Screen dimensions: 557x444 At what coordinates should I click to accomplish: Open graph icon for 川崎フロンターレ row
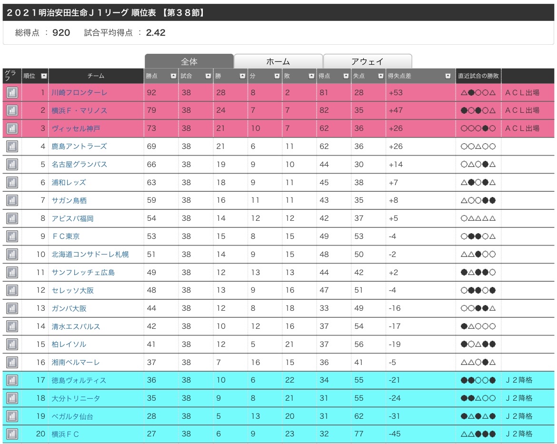click(x=12, y=93)
